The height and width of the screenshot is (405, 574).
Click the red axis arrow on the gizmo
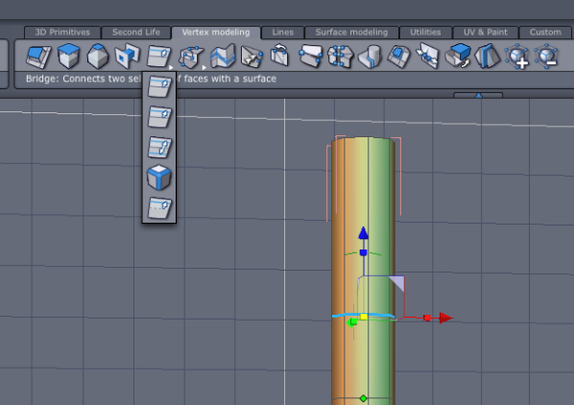(446, 318)
